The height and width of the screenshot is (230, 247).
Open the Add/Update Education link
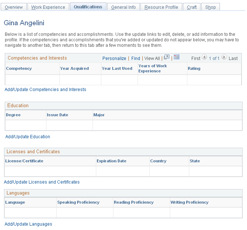(x=28, y=137)
